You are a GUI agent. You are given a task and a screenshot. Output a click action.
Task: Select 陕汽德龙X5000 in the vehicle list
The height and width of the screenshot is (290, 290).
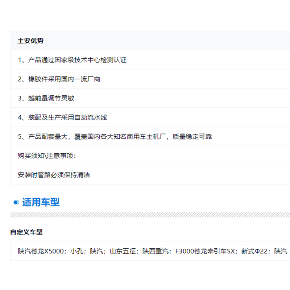(x=41, y=251)
